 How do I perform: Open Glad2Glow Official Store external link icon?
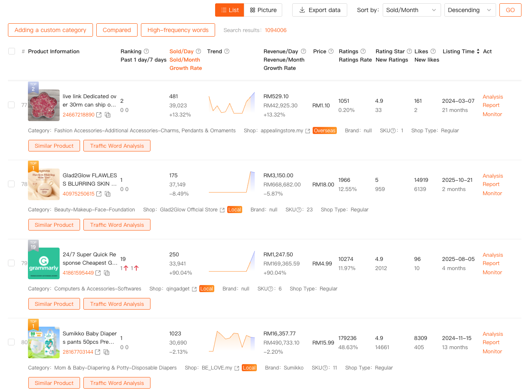[x=222, y=210]
